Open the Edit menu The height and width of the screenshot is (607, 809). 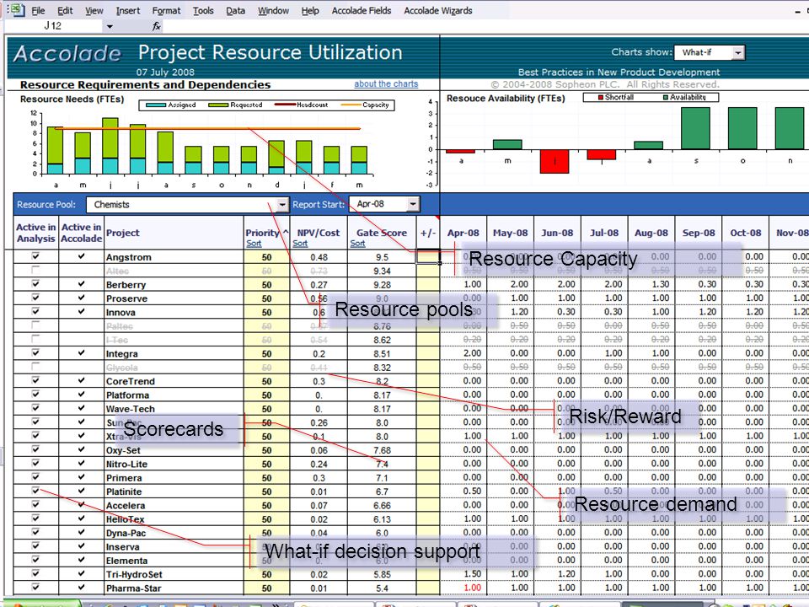coord(65,10)
